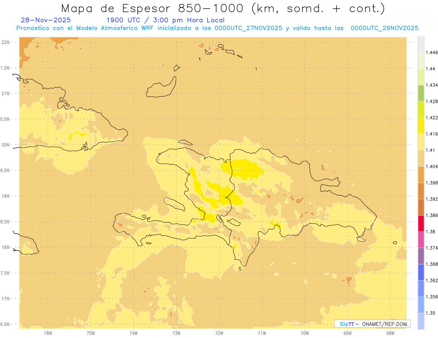Click the legend value 1.416

tap(432, 134)
